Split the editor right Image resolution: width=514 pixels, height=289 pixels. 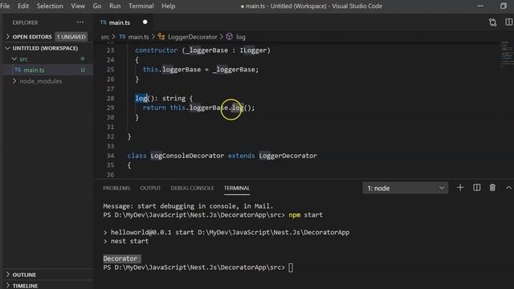click(508, 22)
